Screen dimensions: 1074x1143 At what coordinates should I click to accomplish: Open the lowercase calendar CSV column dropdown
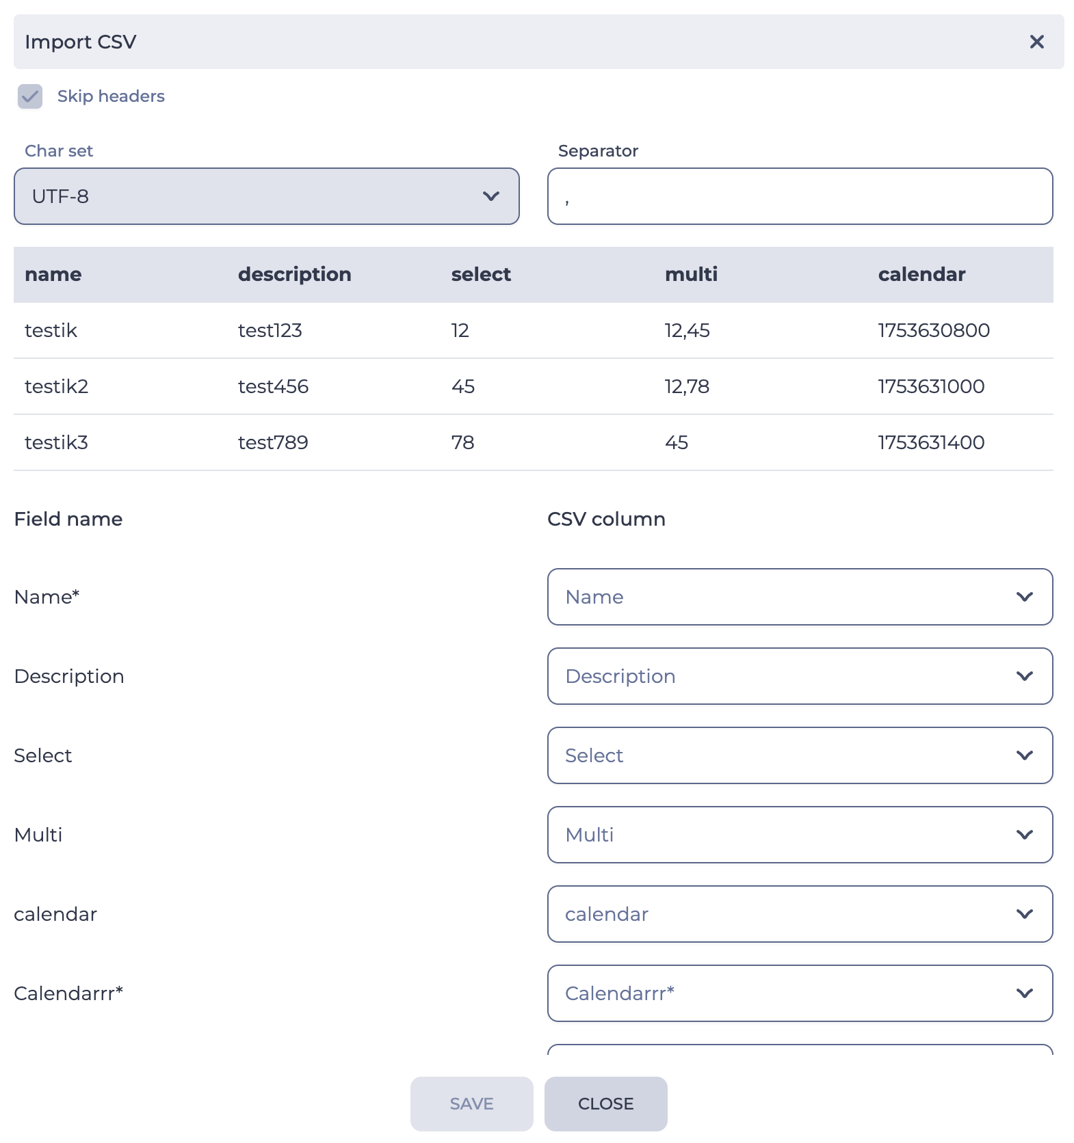(800, 914)
